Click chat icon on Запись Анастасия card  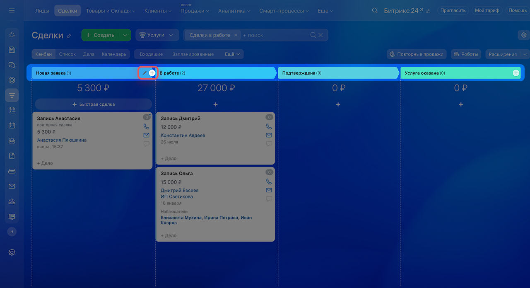click(x=146, y=144)
